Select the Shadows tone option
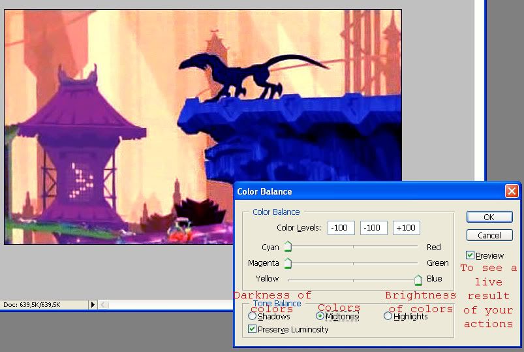Viewport: 524px width, 352px height. point(253,316)
